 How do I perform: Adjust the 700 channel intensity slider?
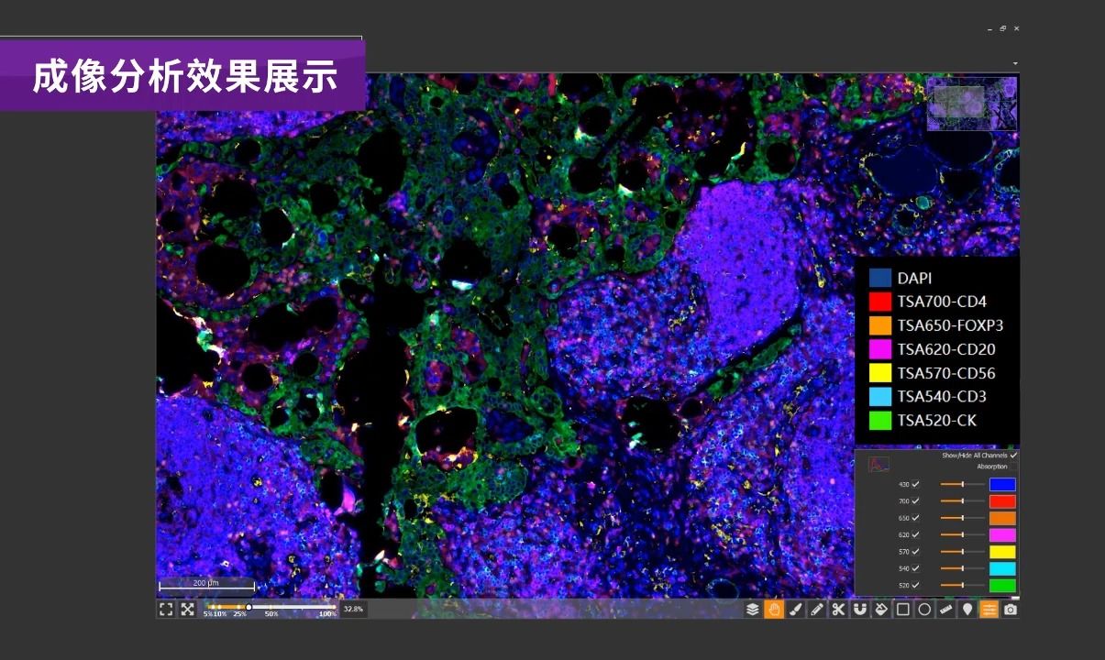pyautogui.click(x=962, y=500)
